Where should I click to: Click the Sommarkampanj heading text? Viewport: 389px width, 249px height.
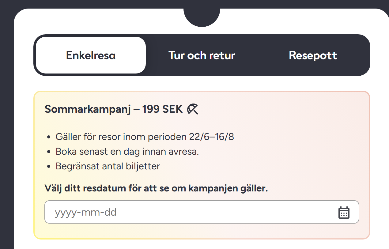click(88, 109)
